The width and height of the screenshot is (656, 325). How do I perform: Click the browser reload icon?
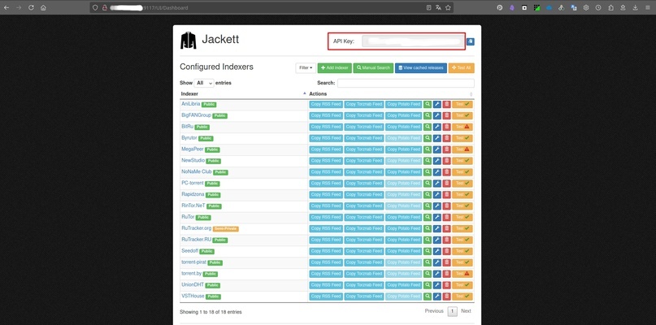[x=31, y=7]
